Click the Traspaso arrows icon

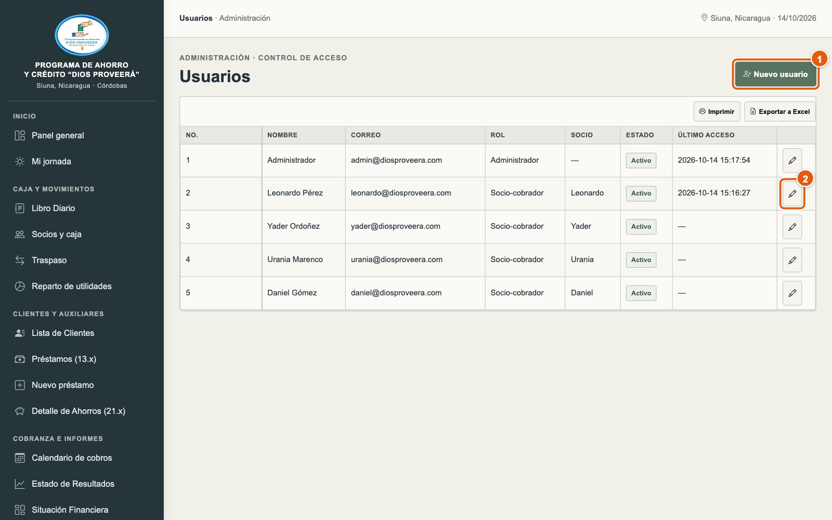(x=20, y=261)
